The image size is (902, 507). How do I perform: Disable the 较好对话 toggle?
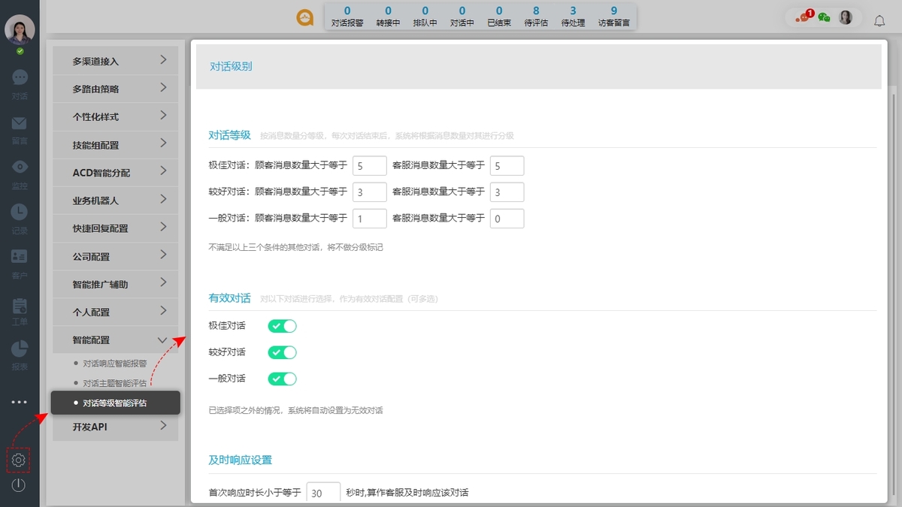point(281,352)
